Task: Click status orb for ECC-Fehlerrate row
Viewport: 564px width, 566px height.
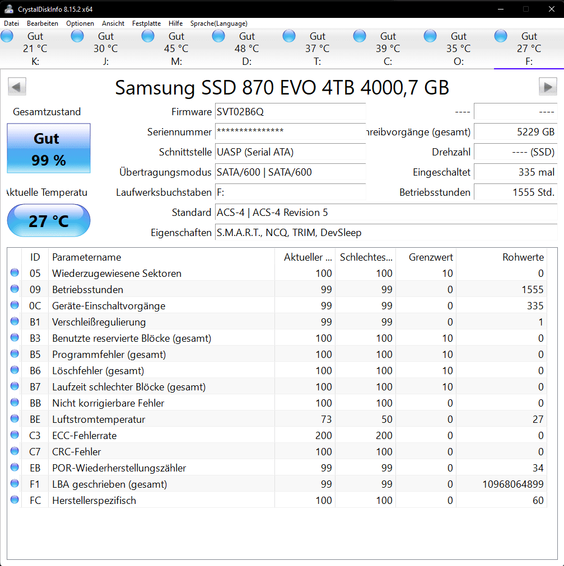Action: click(15, 435)
